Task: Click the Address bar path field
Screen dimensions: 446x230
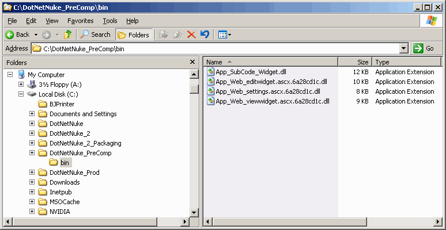Action: tap(216, 48)
